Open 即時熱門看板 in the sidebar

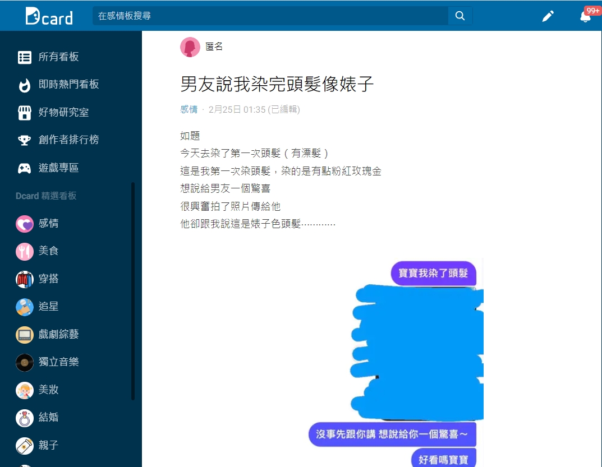pyautogui.click(x=68, y=85)
